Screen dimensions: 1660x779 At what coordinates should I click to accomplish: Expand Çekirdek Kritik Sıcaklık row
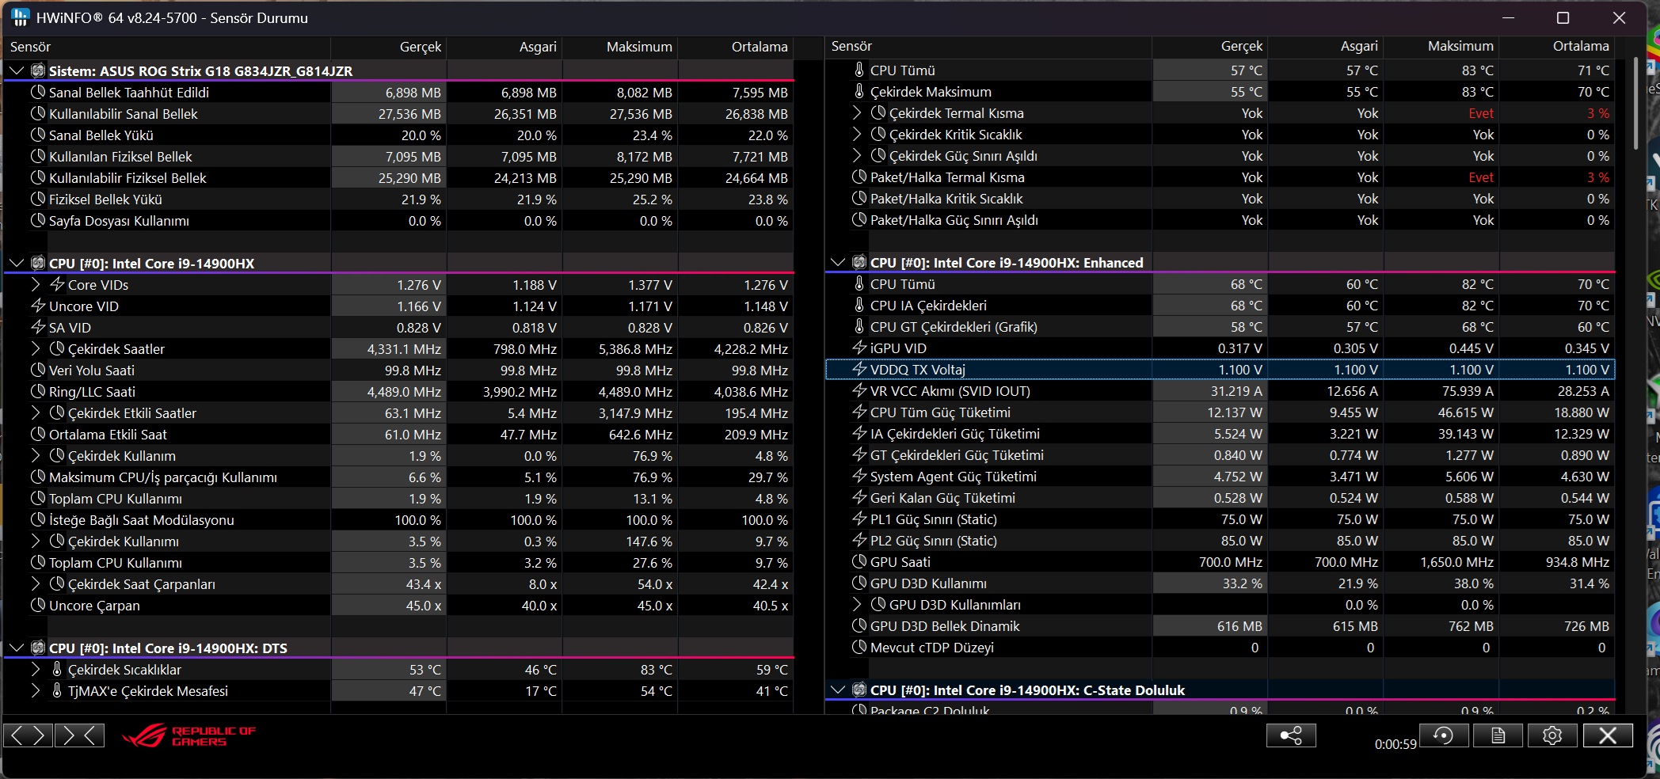[x=857, y=134]
